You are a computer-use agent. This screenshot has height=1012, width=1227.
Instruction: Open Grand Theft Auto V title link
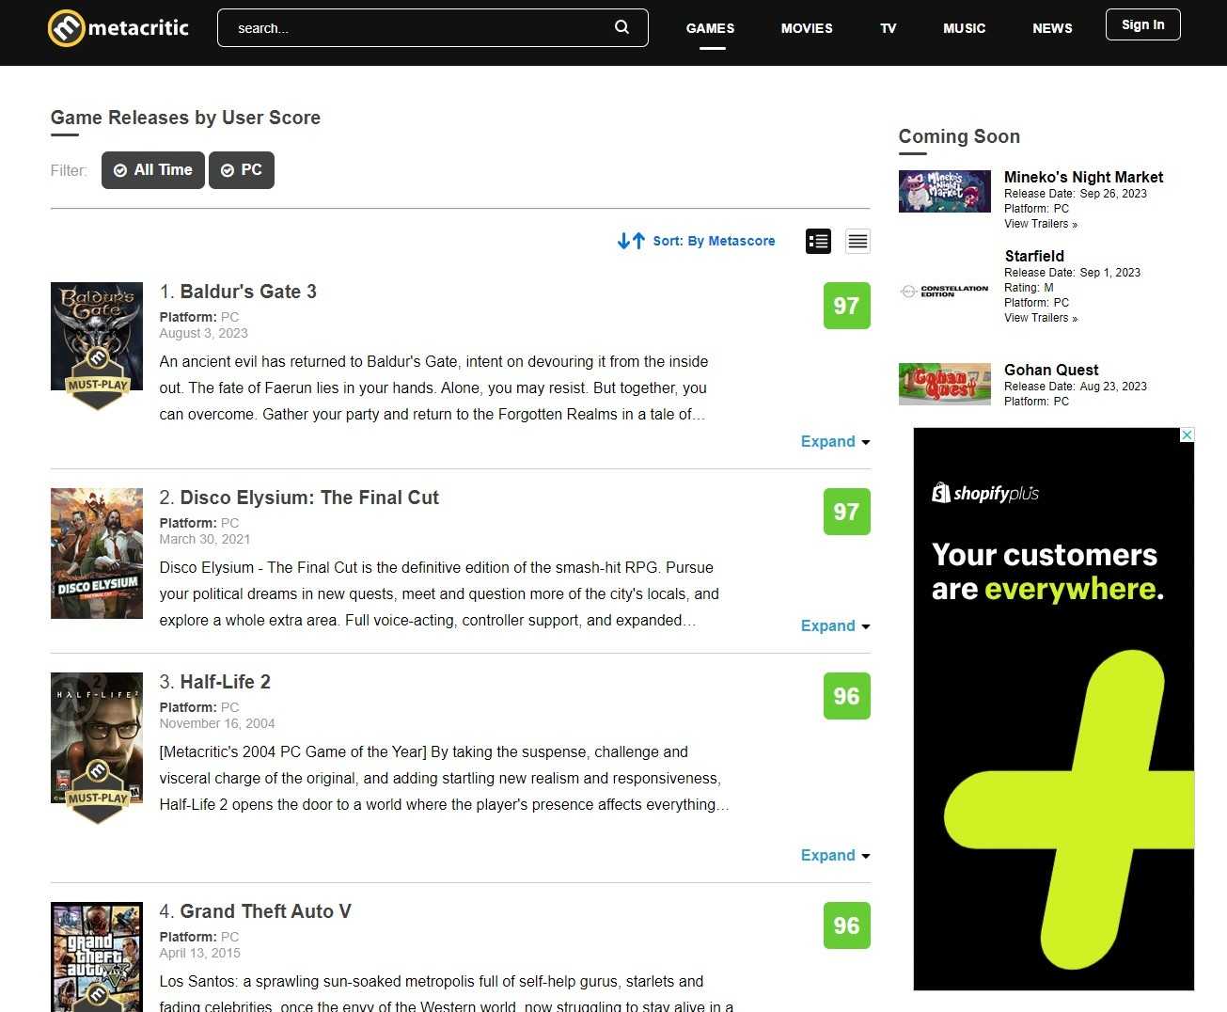point(265,911)
